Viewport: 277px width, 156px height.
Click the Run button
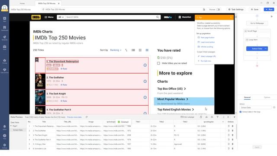click(x=269, y=10)
